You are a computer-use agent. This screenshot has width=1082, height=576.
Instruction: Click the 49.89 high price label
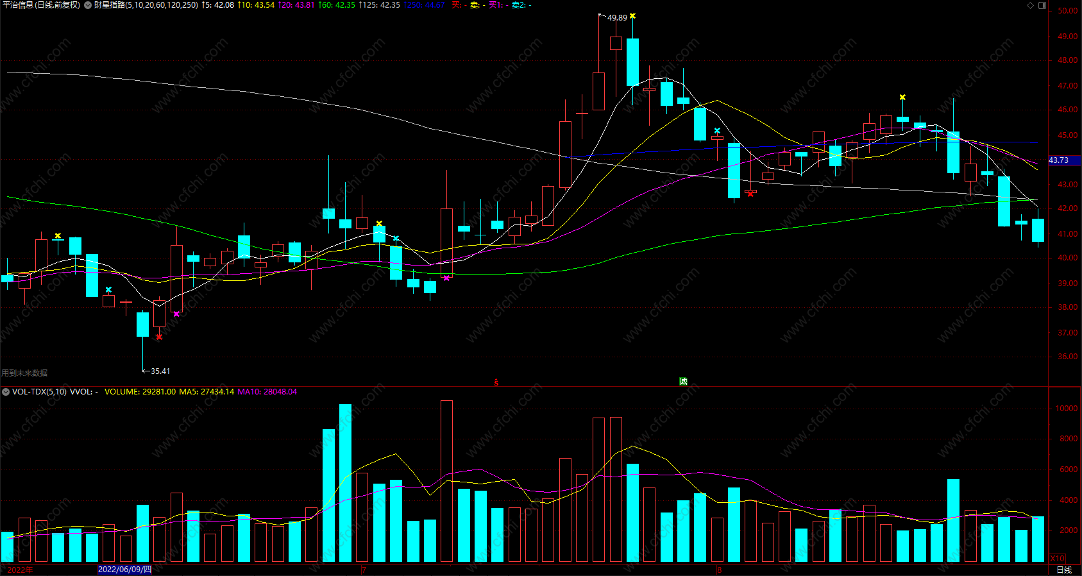click(617, 18)
